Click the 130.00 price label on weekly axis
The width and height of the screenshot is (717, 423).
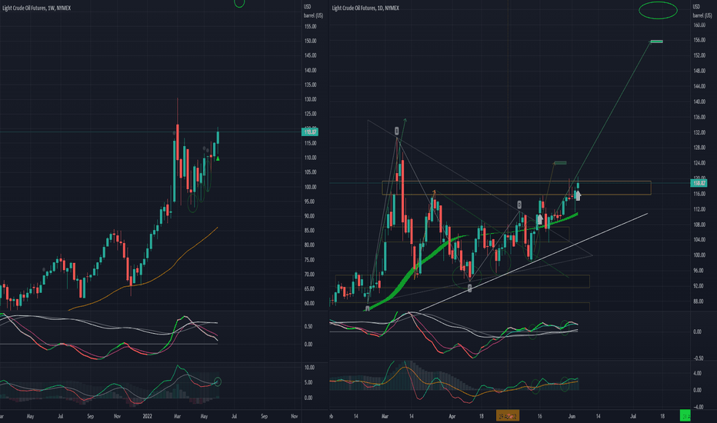(311, 99)
